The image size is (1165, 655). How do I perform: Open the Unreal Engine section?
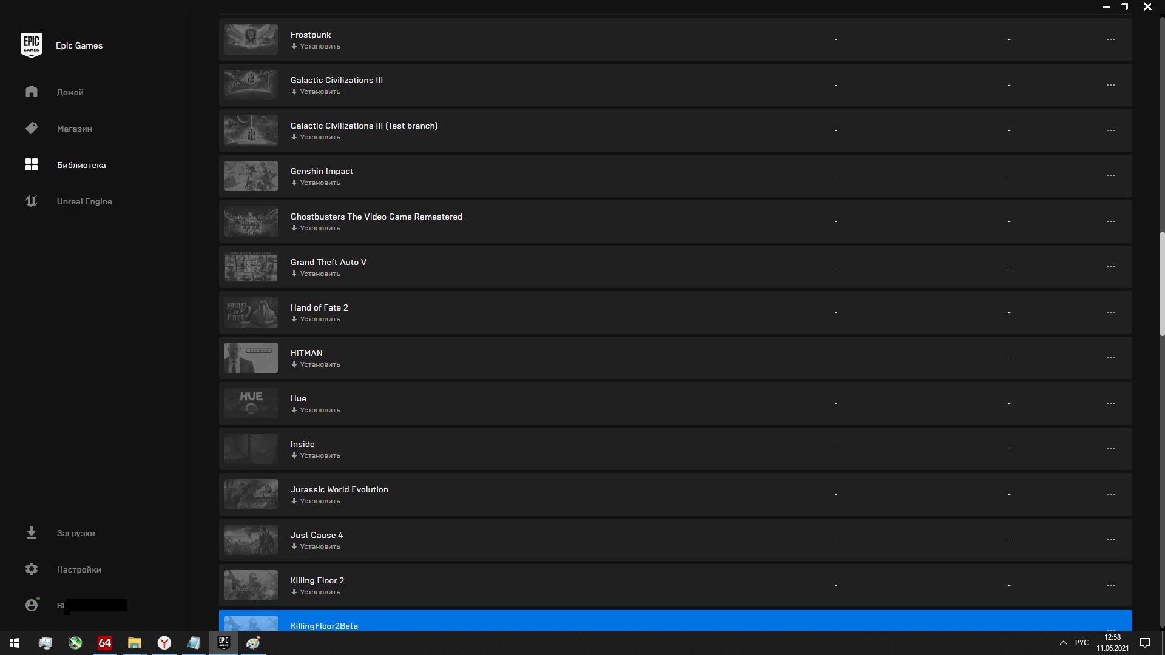(84, 201)
